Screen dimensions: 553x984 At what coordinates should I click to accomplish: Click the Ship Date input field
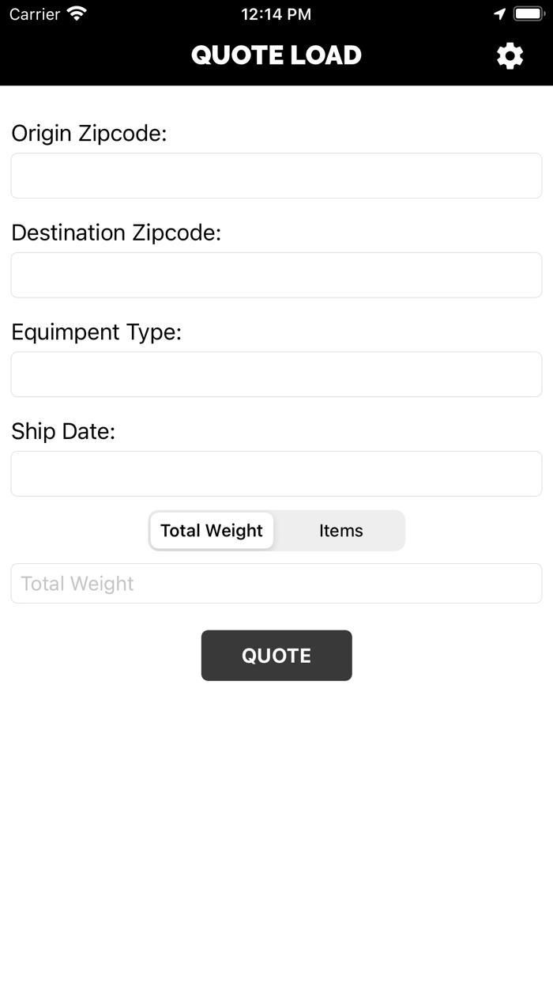(276, 473)
